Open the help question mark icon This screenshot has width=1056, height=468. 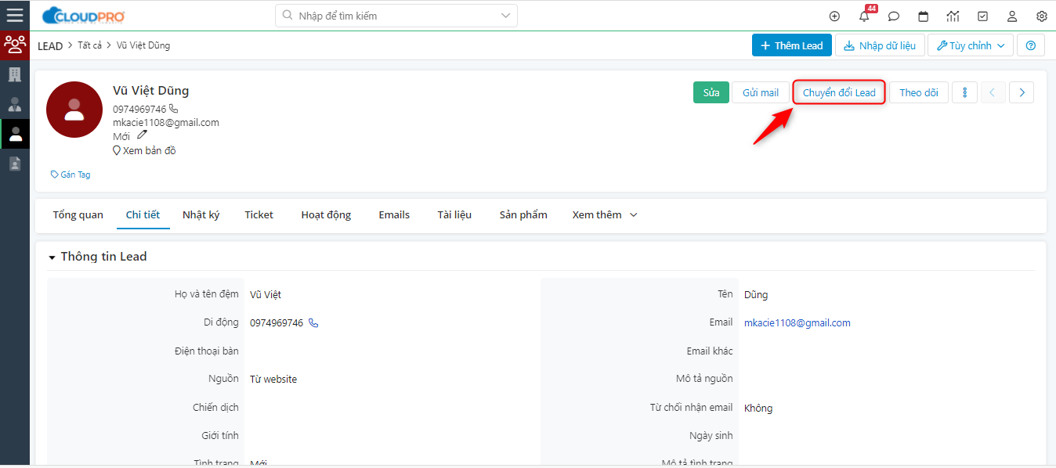[1031, 45]
